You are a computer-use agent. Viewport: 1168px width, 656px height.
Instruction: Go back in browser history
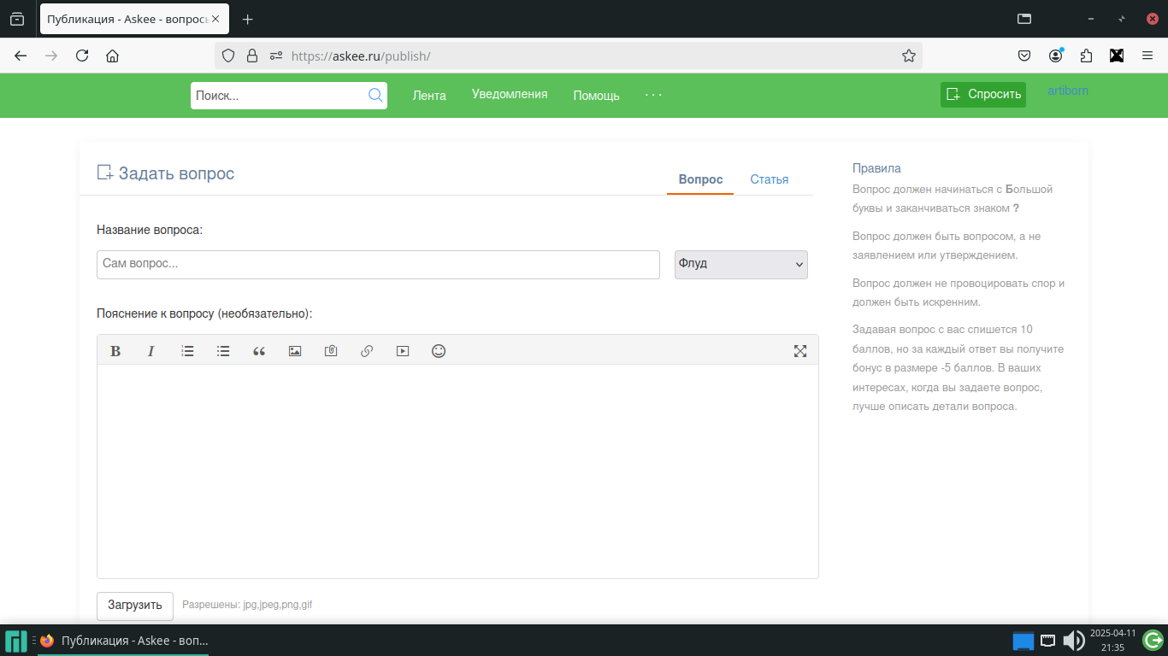(x=21, y=56)
